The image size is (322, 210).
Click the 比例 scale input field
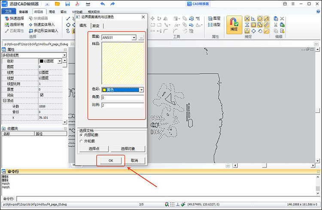coord(122,105)
